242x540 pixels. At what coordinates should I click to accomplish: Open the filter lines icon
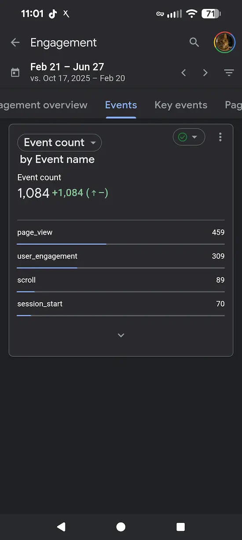229,73
